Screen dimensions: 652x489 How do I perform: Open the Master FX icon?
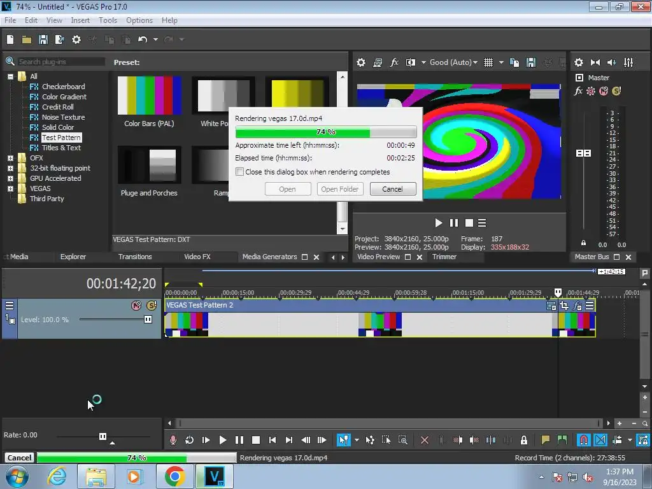tap(578, 91)
